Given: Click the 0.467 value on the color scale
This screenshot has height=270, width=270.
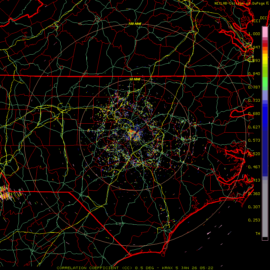Looking at the screenshot, I should pos(254,167).
